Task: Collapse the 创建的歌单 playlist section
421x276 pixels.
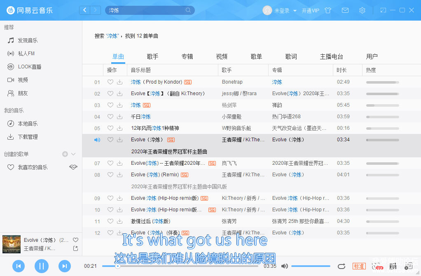Action: [x=74, y=154]
